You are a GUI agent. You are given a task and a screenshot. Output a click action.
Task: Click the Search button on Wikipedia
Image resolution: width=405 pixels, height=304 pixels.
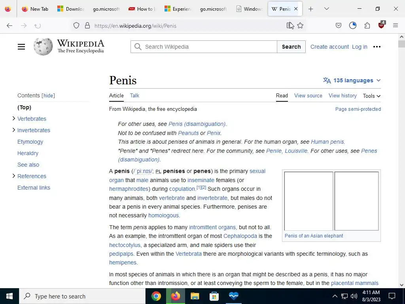coord(291,47)
